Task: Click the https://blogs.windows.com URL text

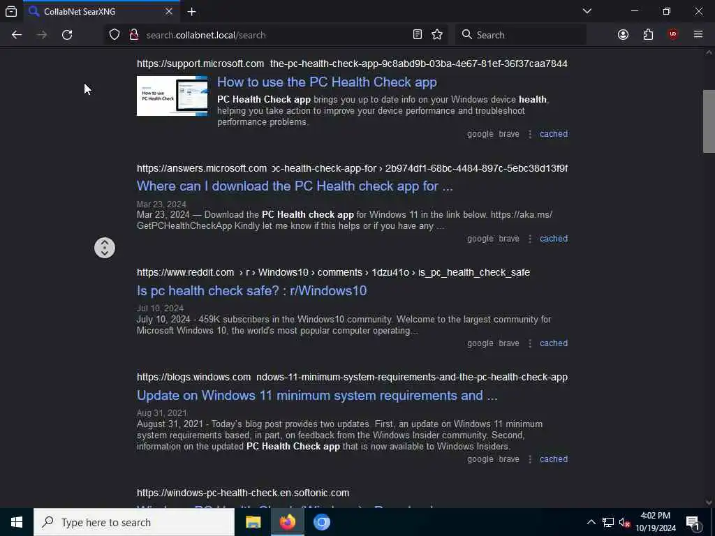Action: (x=194, y=378)
